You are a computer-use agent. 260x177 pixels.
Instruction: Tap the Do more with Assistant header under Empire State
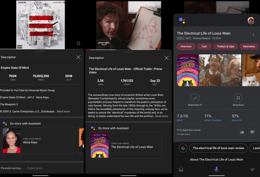coord(25,123)
